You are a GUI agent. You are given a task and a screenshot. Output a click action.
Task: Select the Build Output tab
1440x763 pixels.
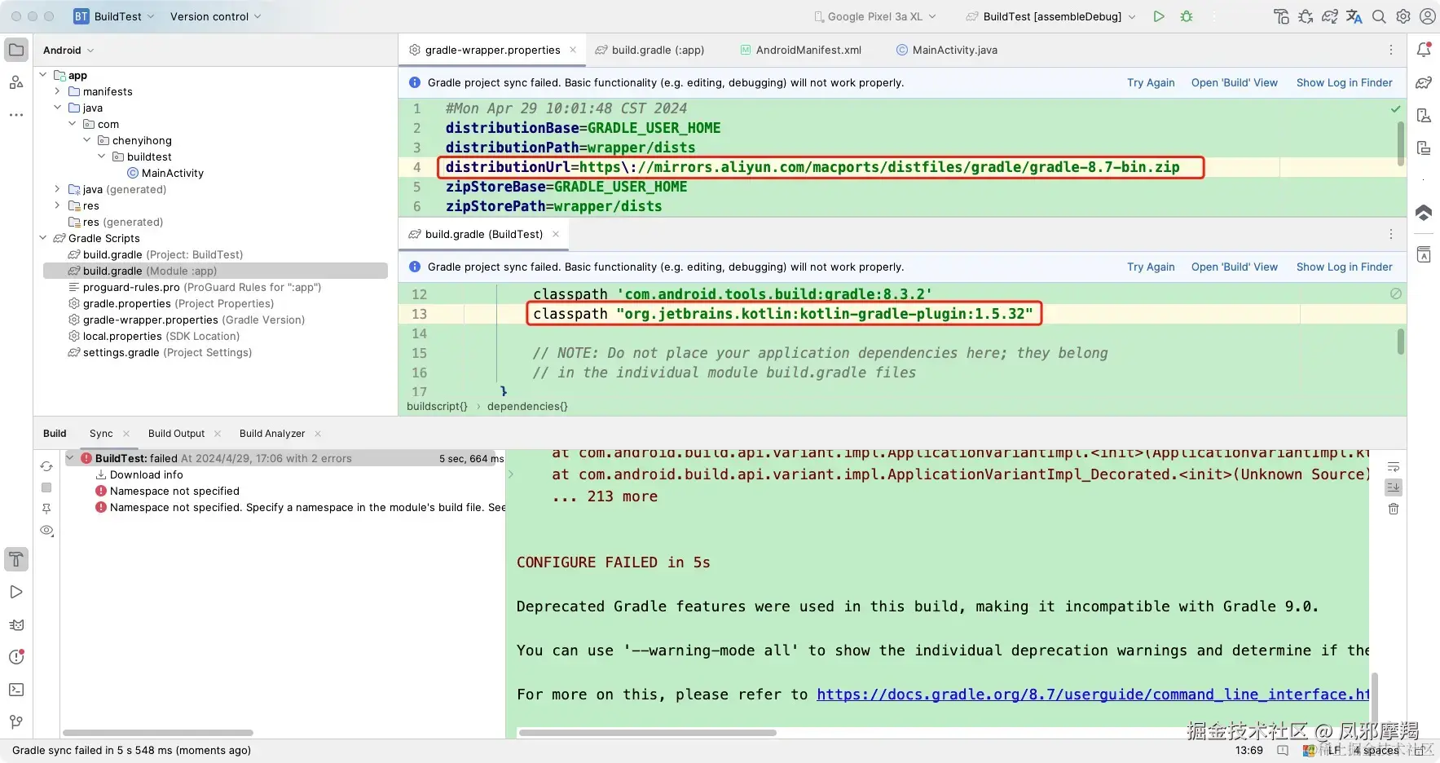pyautogui.click(x=176, y=434)
